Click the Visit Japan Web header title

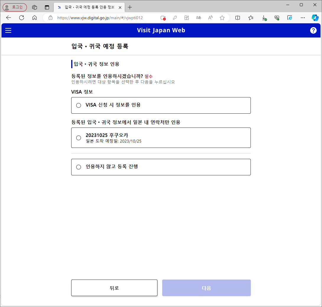click(x=161, y=30)
